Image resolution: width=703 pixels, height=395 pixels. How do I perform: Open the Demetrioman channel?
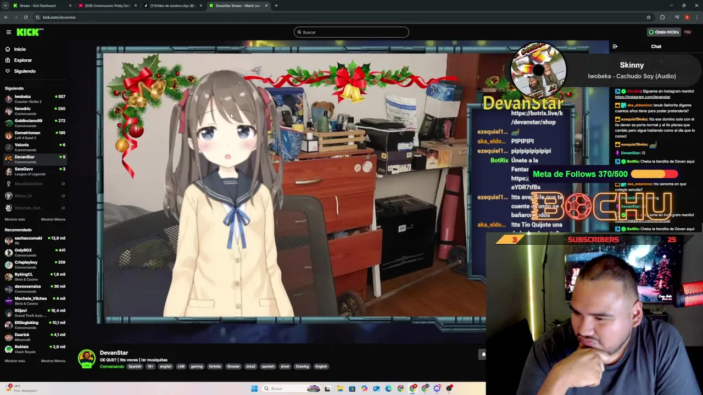pyautogui.click(x=34, y=135)
